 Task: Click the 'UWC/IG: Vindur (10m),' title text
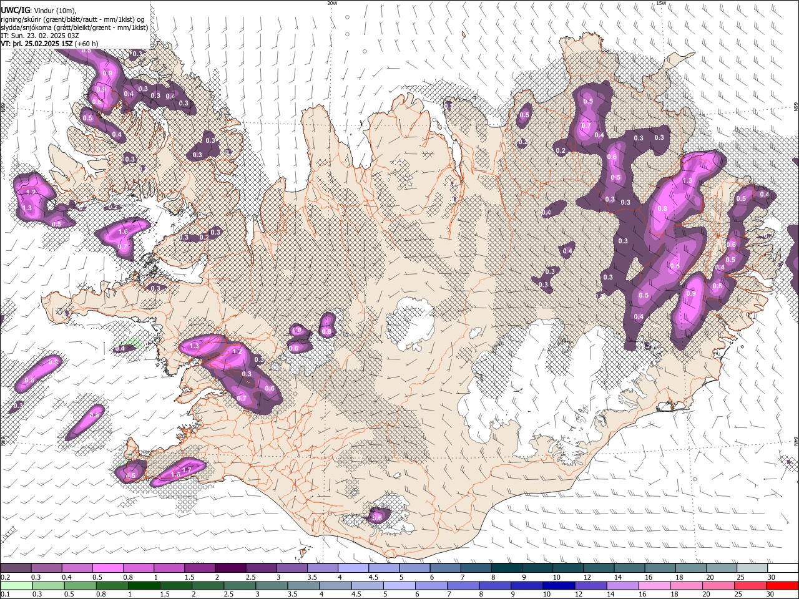tap(39, 10)
